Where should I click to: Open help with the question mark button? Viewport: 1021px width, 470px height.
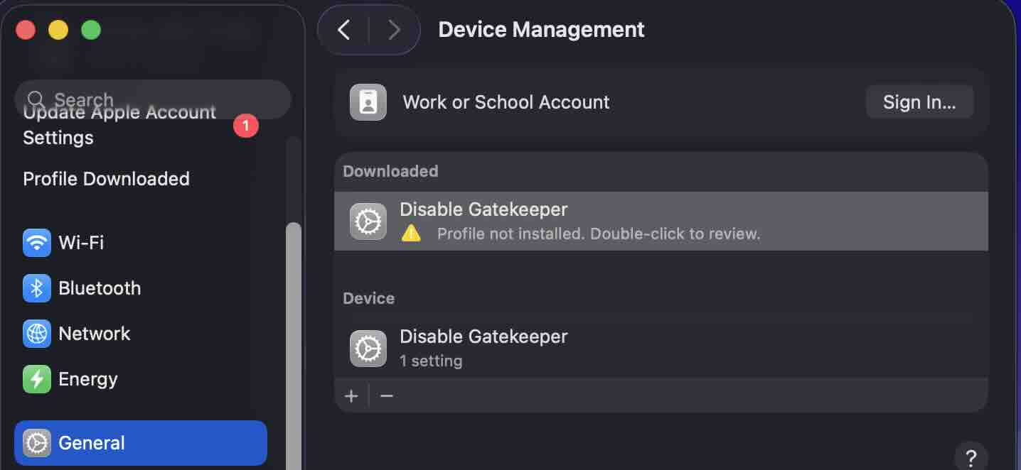[x=971, y=457]
